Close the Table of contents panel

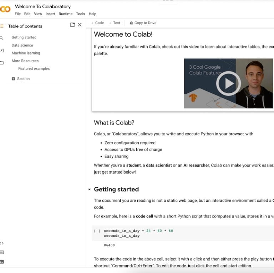click(80, 25)
